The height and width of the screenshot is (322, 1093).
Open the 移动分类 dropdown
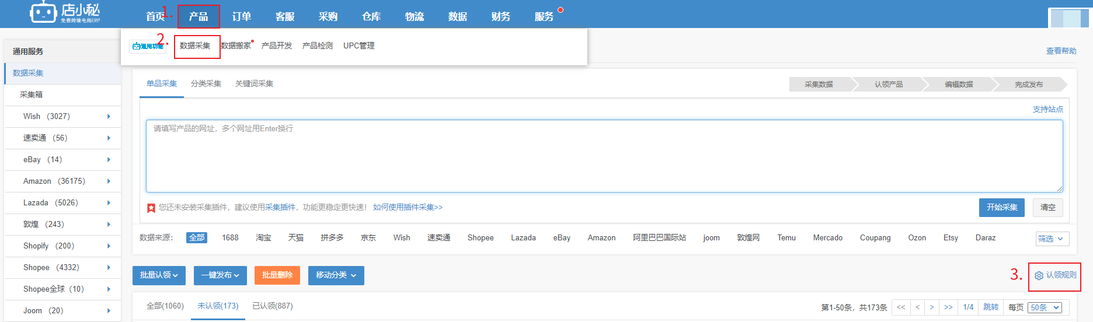[336, 275]
